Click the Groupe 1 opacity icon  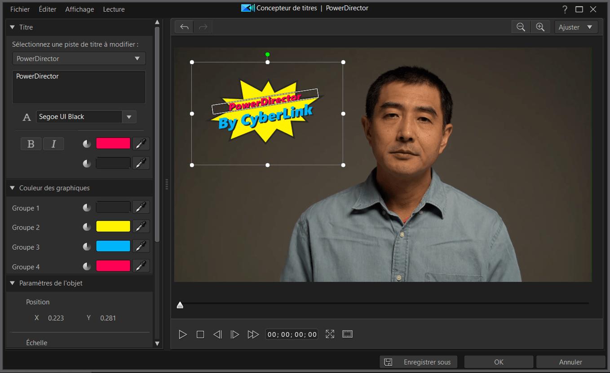click(87, 208)
